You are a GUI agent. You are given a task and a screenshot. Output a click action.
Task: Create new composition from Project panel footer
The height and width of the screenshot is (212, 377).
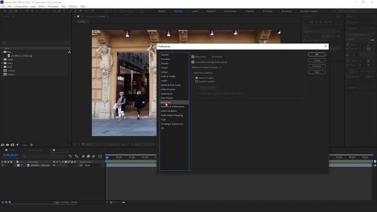[12, 145]
